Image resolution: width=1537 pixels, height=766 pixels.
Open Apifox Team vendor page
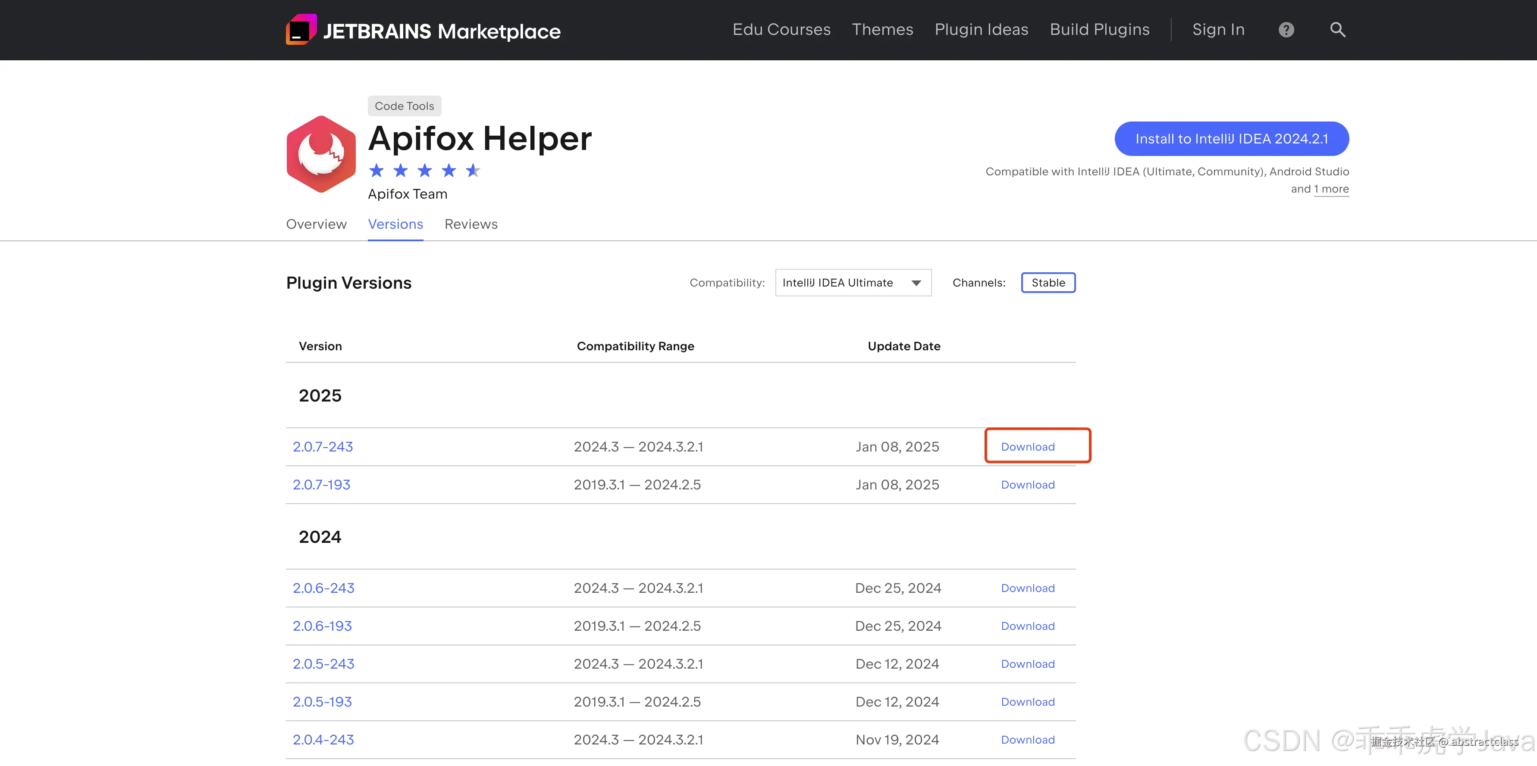tap(408, 194)
